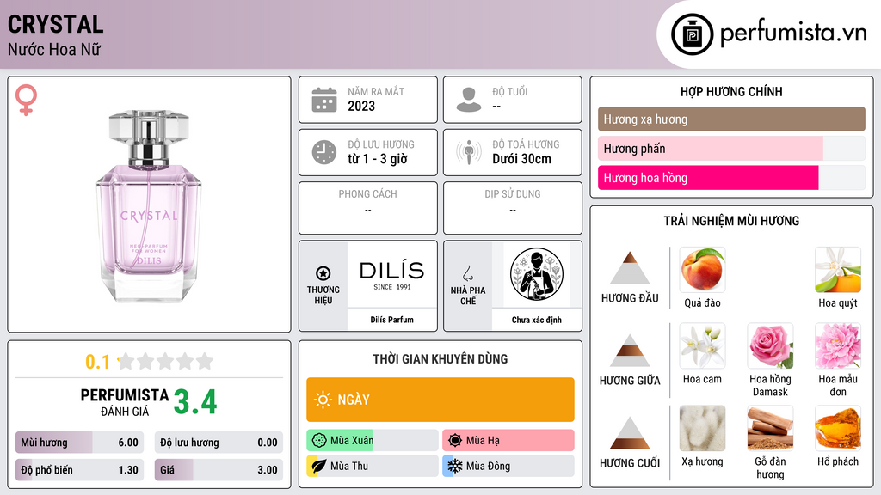Image resolution: width=881 pixels, height=495 pixels.
Task: Click the snowflake icon for Mùa Đông
Action: pos(455,466)
